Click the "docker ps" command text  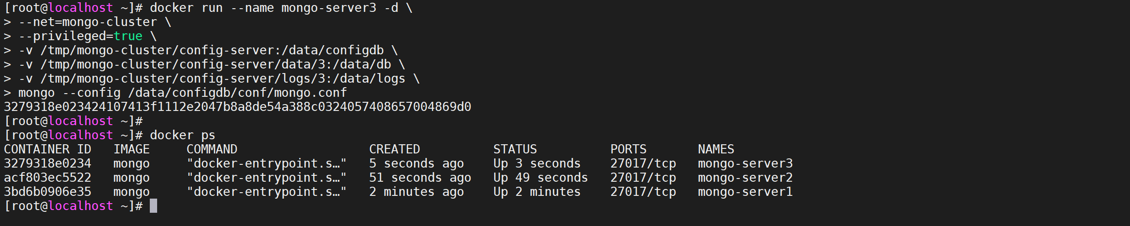point(182,135)
